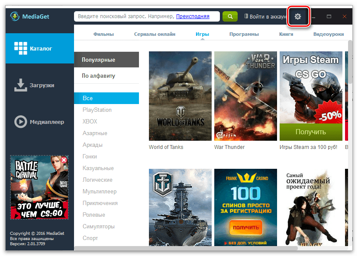Select the Симуляторы category
The width and height of the screenshot is (358, 256).
[x=98, y=226]
